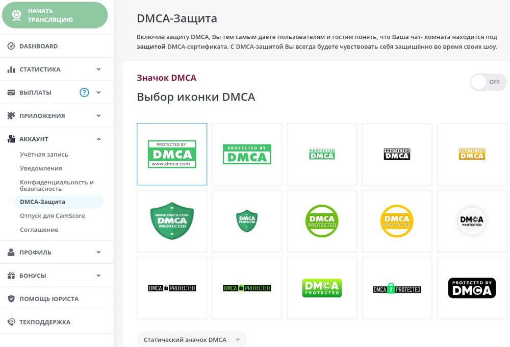
Task: Open Соглашение page
Action: (x=39, y=230)
